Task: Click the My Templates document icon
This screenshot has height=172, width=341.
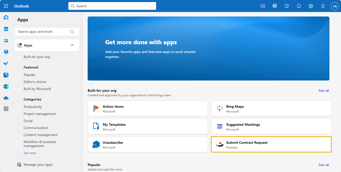Action: click(96, 126)
